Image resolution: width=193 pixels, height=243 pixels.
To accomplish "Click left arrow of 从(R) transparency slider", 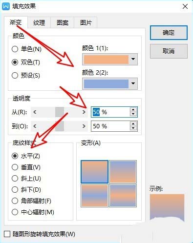I will pyautogui.click(x=35, y=112).
